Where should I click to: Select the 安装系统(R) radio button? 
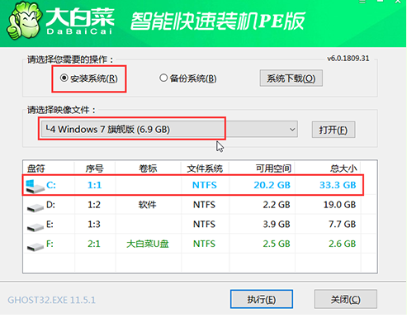pos(64,78)
